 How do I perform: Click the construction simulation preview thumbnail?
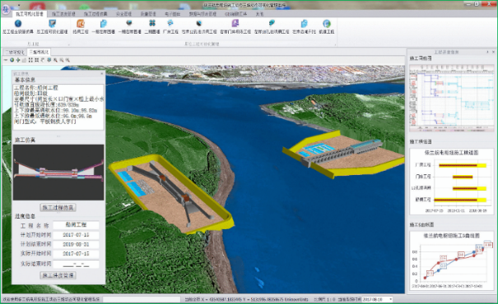click(x=58, y=173)
